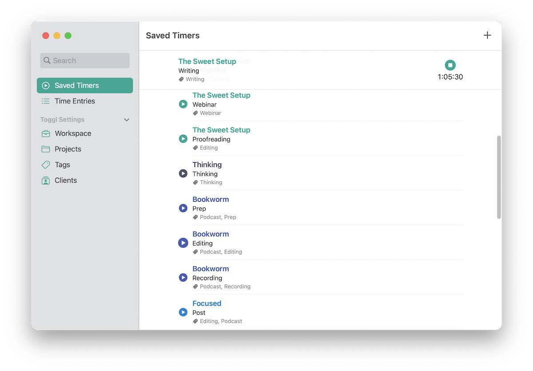This screenshot has width=533, height=371.
Task: Click the Podcast, Editing tags text
Action: (x=221, y=252)
